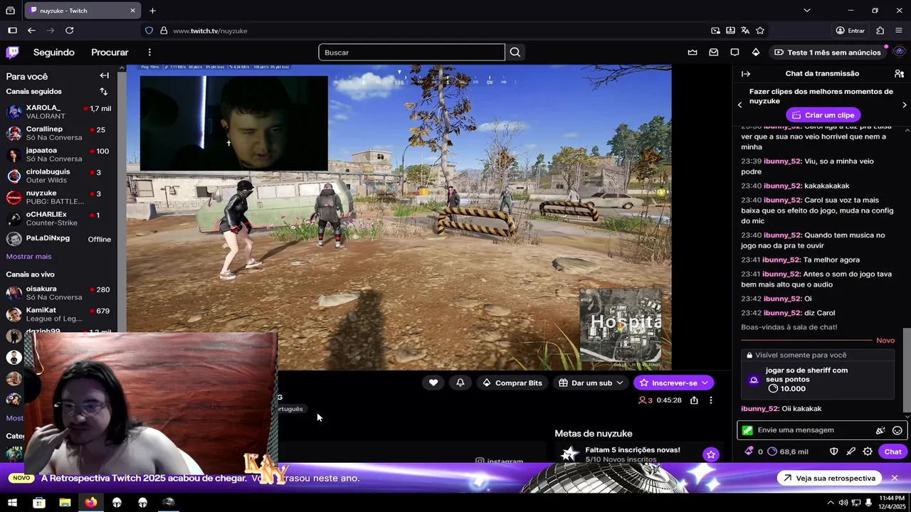Image resolution: width=911 pixels, height=512 pixels.
Task: Open the japaatoa channel in sidebar
Action: pyautogui.click(x=58, y=154)
